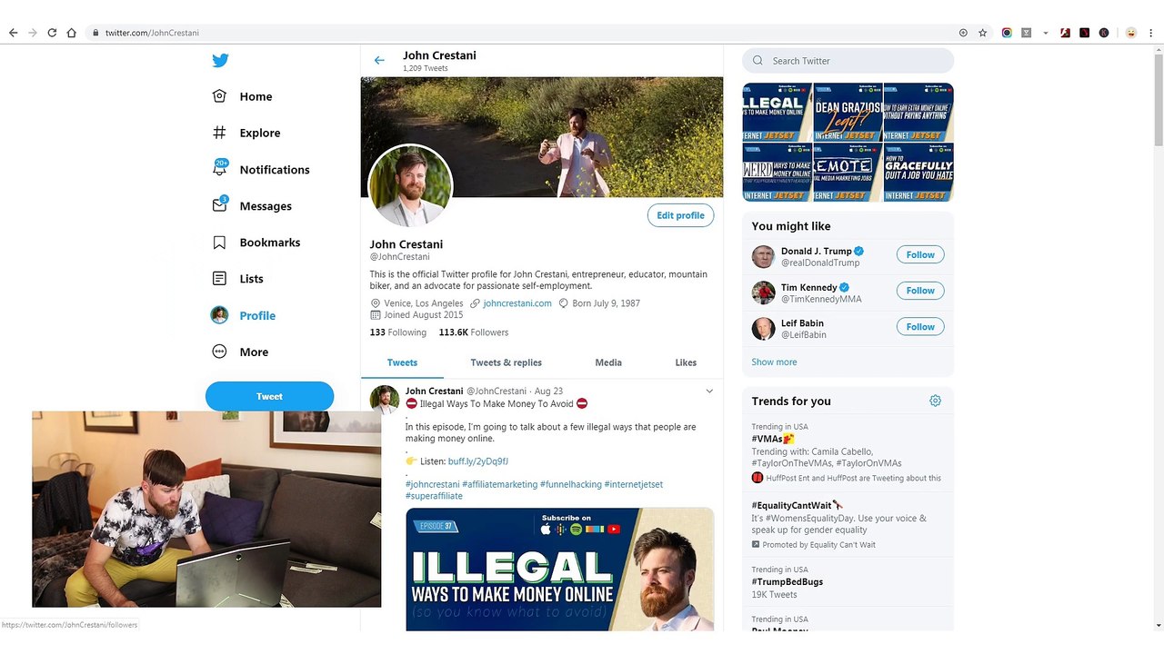
Task: Click 133 Following count
Action: pos(397,332)
